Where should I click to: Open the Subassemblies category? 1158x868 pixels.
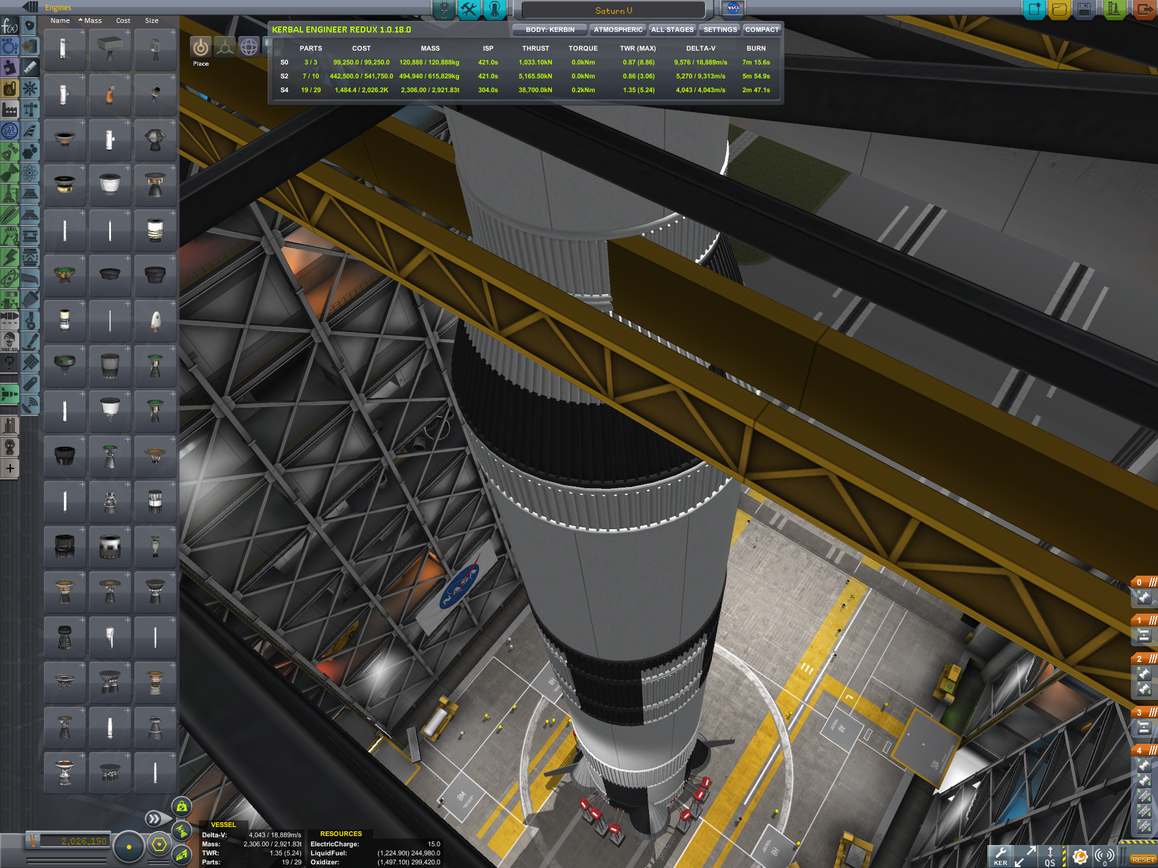[10, 426]
